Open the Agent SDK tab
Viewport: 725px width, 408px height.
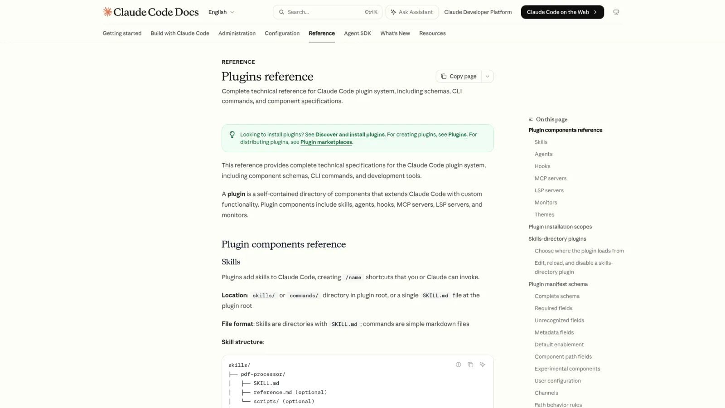[358, 33]
